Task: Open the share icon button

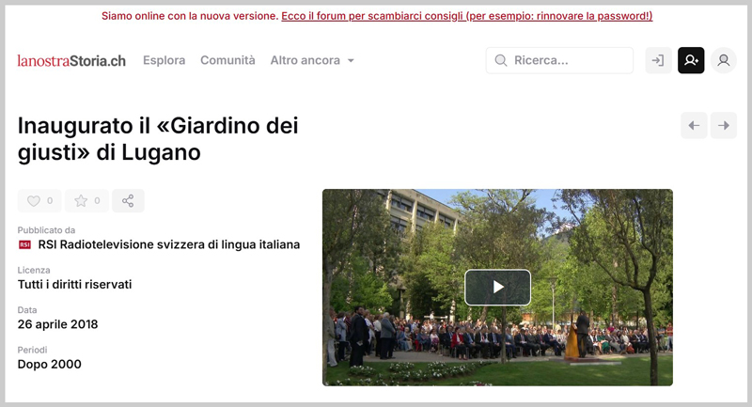Action: [128, 201]
